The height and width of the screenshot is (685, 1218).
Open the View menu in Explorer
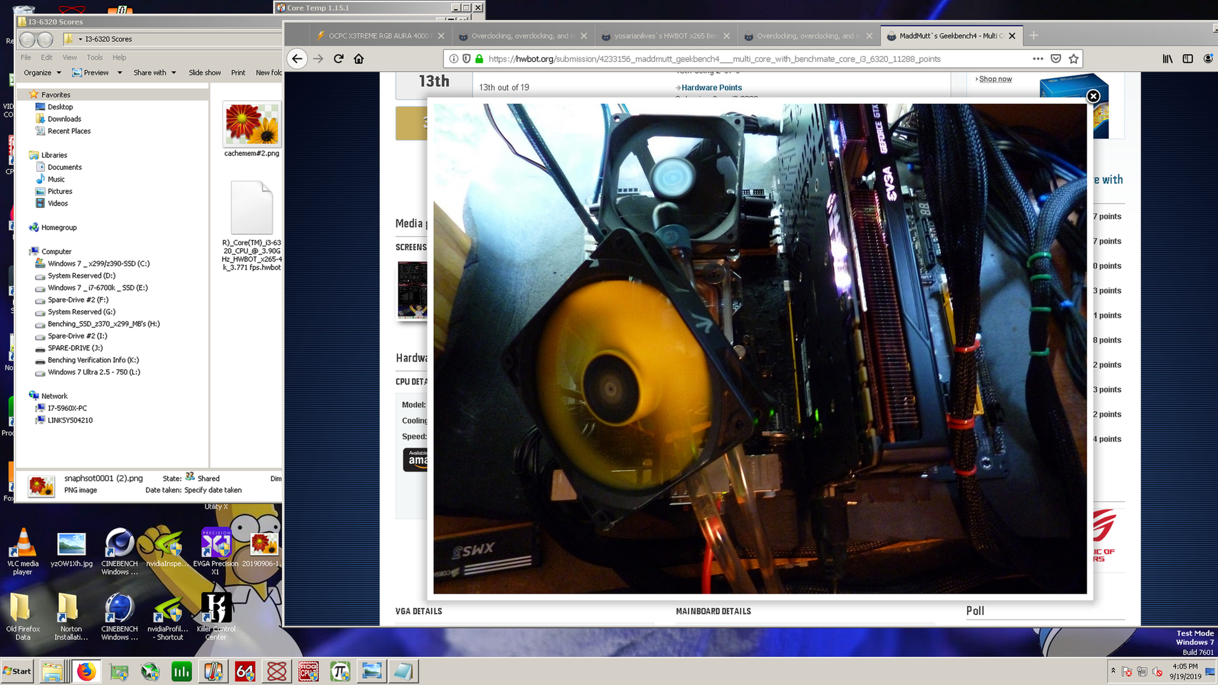(69, 57)
